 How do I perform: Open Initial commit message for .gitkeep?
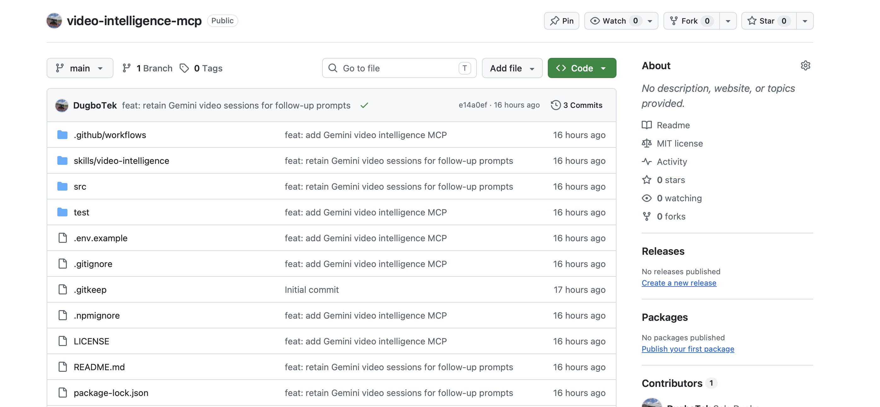coord(311,289)
